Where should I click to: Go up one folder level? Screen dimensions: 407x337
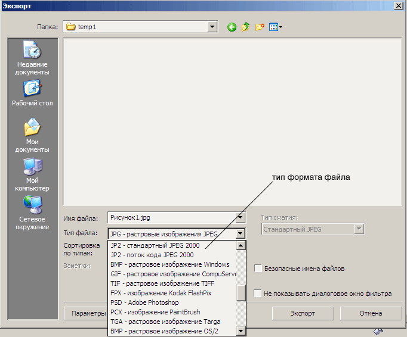click(x=245, y=27)
